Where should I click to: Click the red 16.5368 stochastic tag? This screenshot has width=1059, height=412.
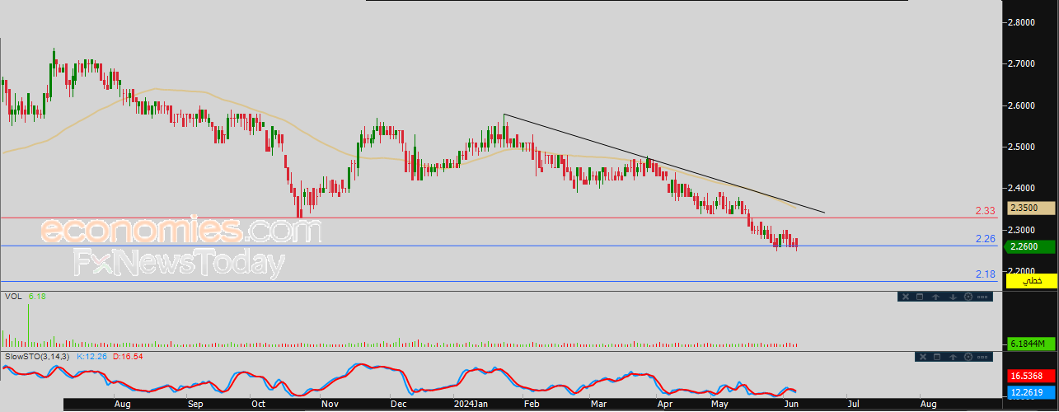[x=1030, y=375]
